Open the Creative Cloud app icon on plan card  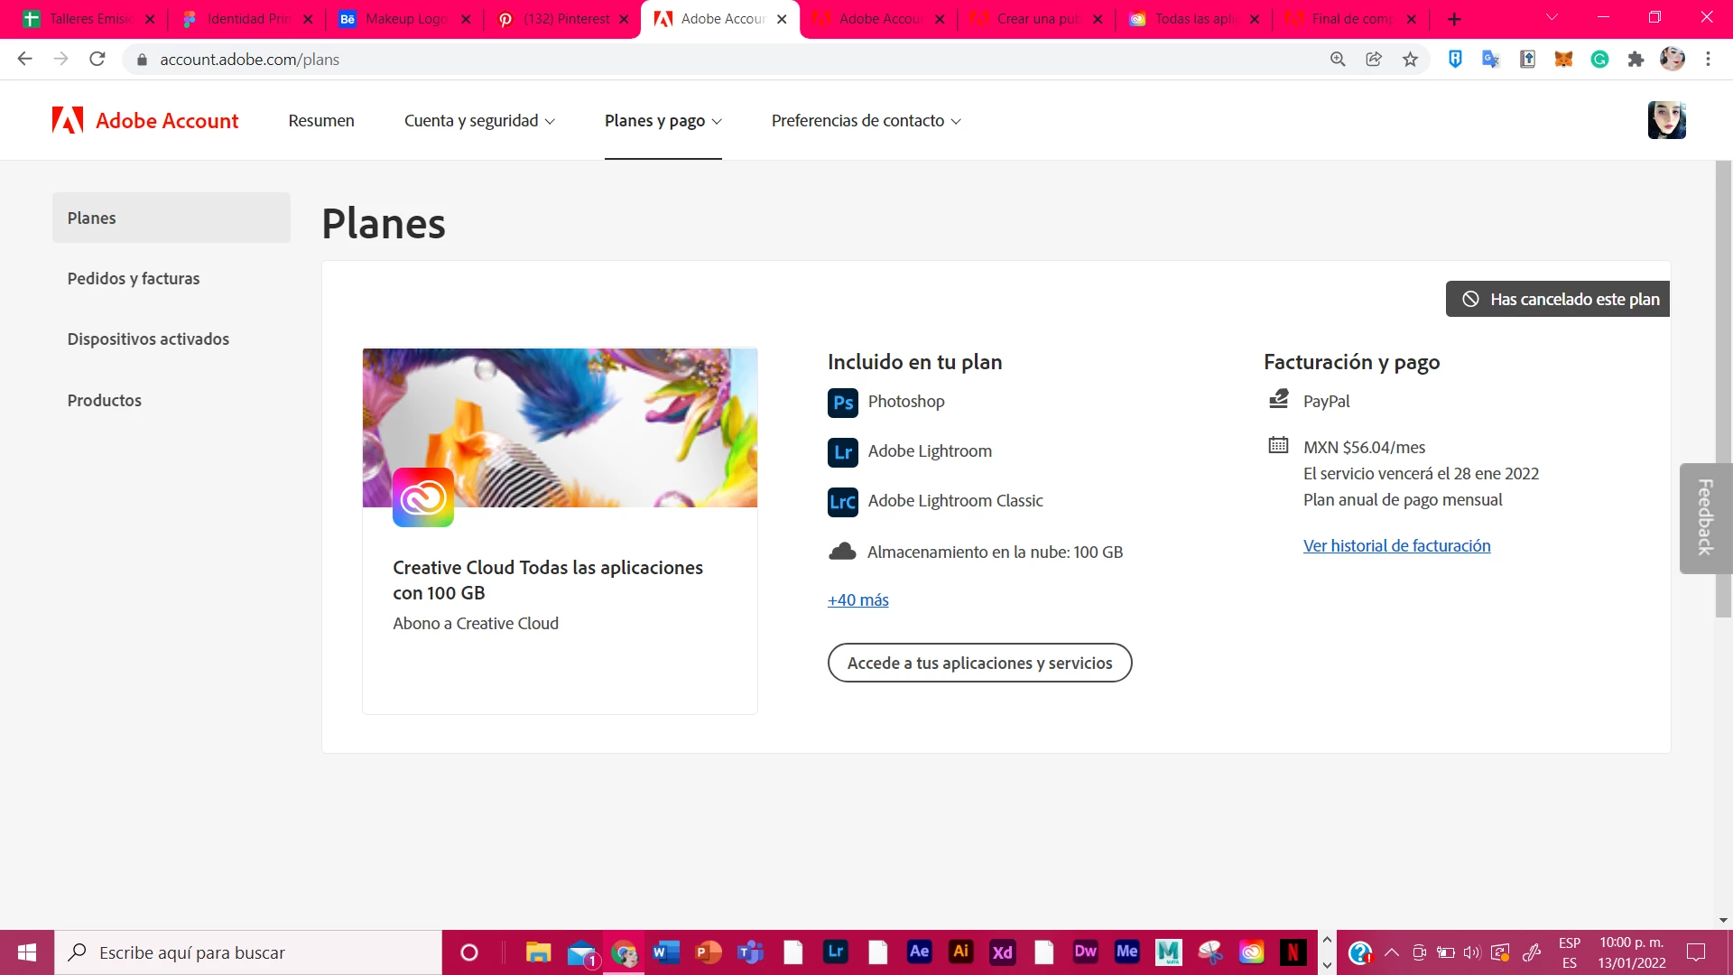(x=423, y=497)
